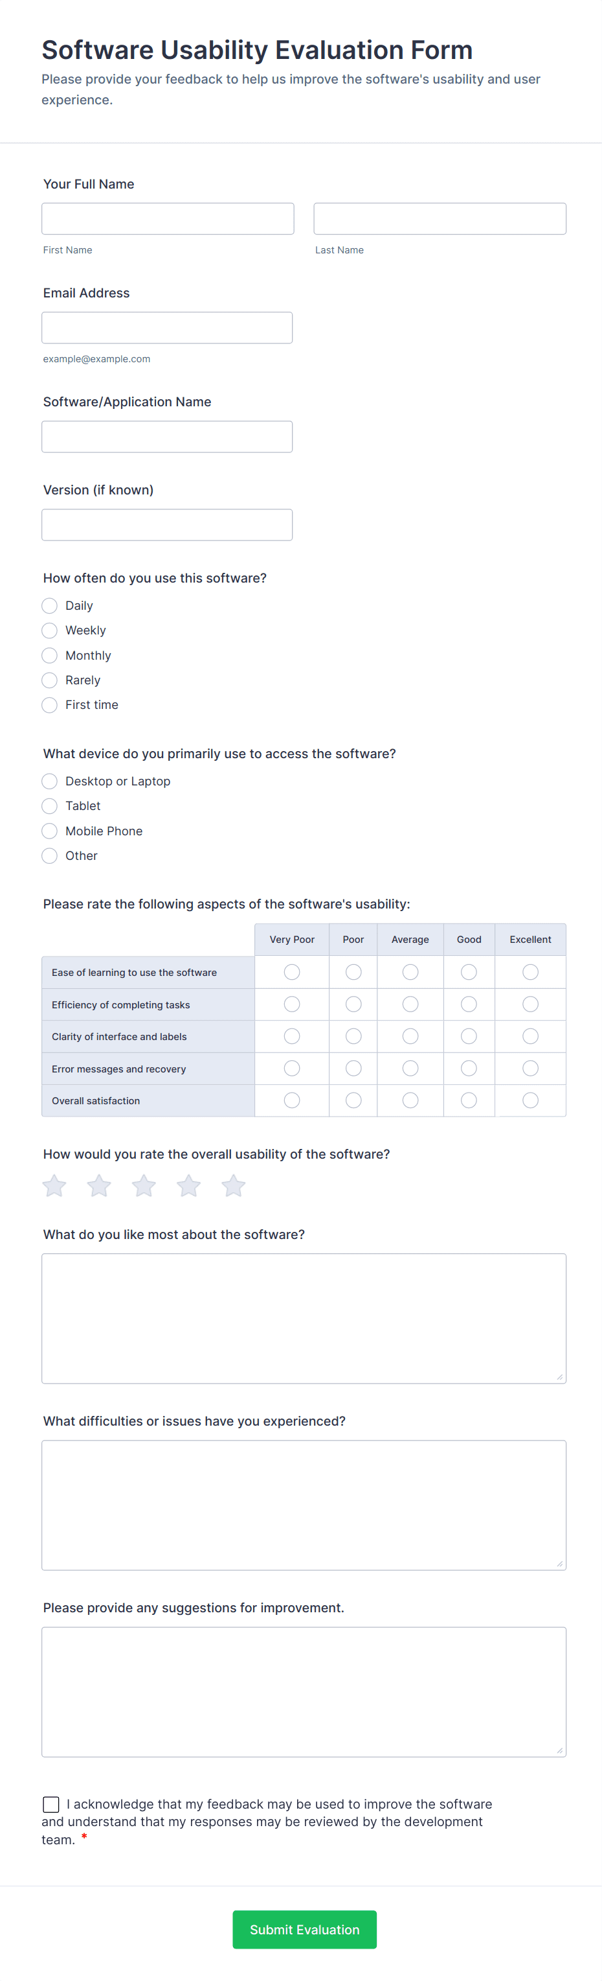The width and height of the screenshot is (602, 1981).
Task: Mark Efficiency of completing tasks as Good
Action: tap(469, 1004)
